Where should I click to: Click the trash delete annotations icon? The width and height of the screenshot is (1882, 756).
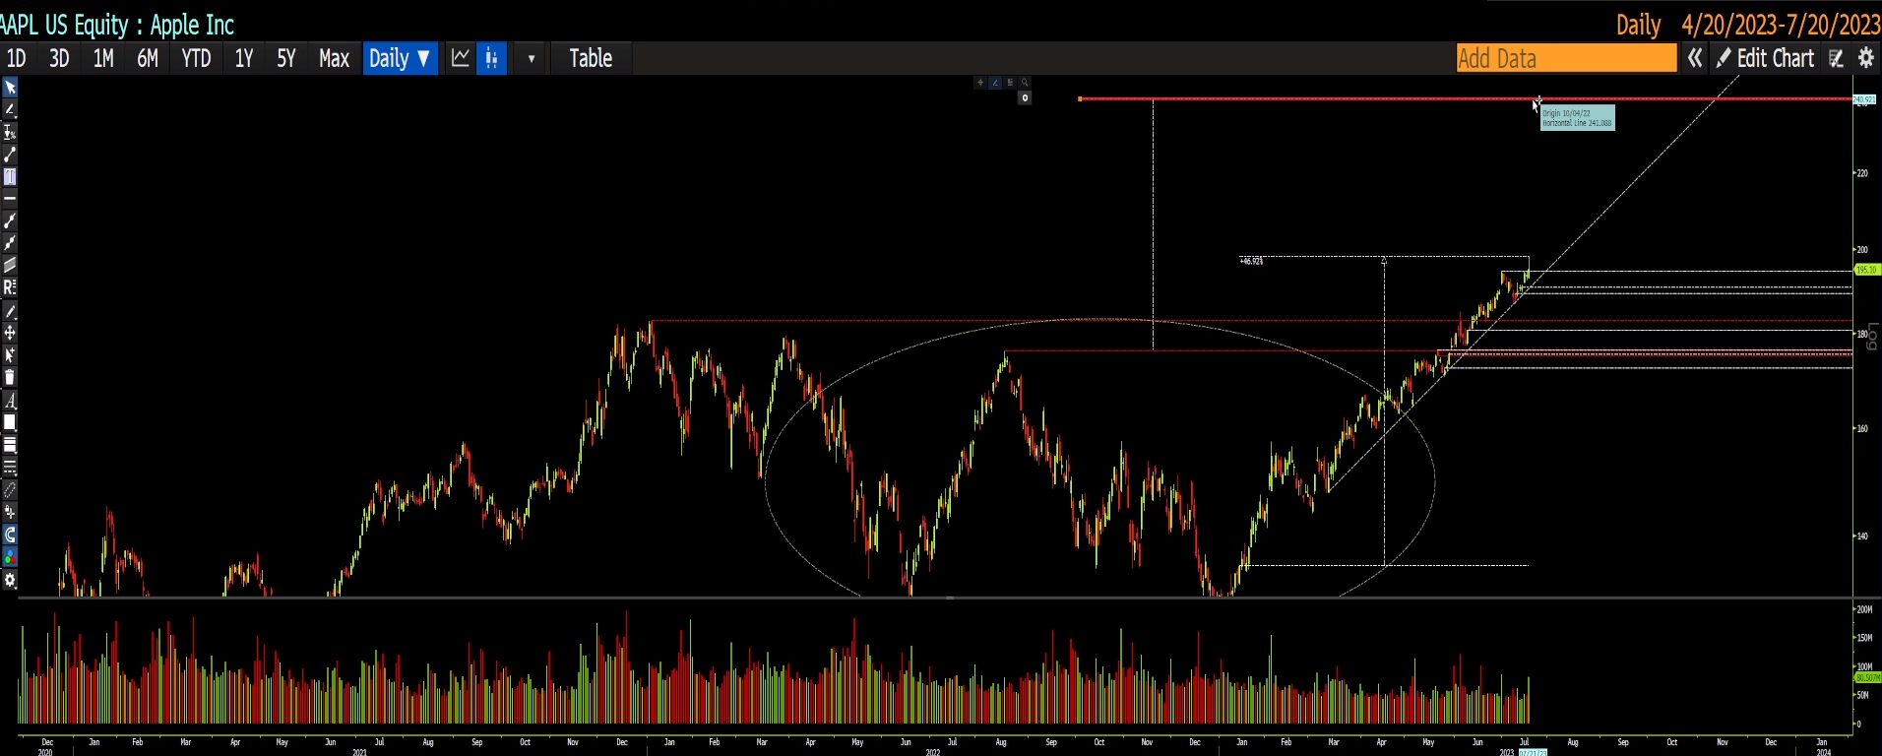coord(10,378)
